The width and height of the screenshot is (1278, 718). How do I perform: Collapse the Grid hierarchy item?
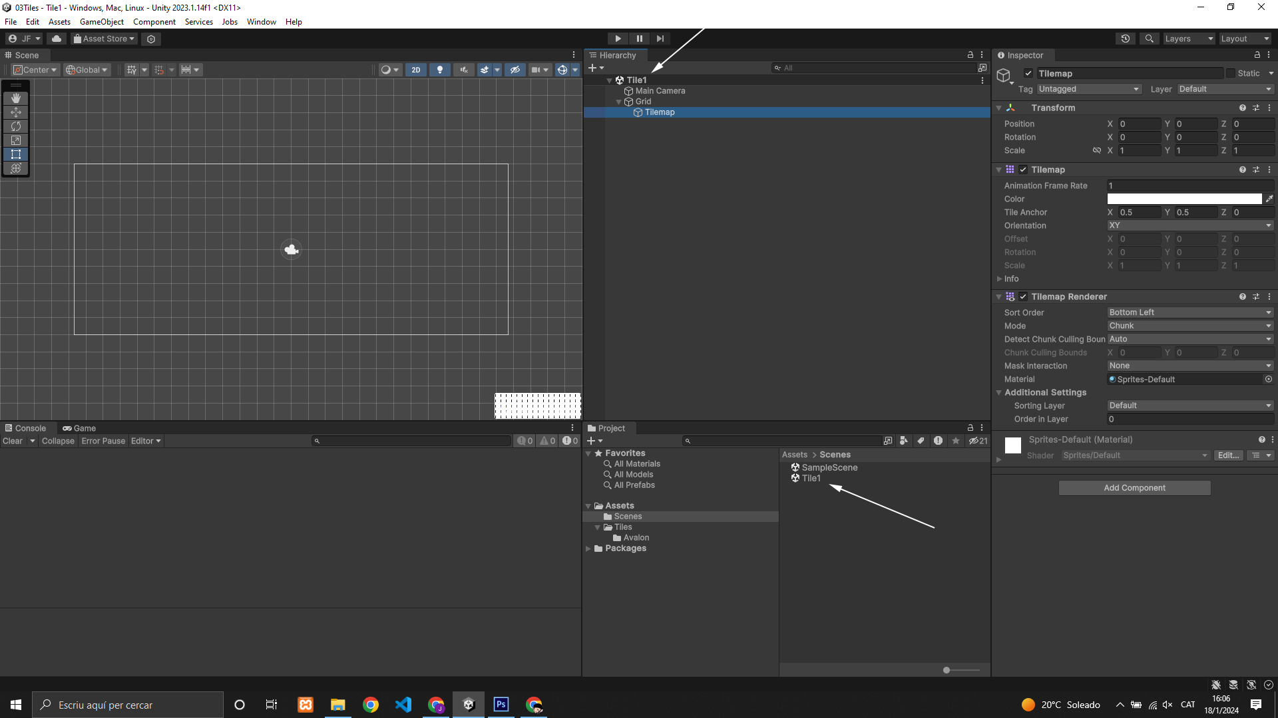click(x=619, y=102)
